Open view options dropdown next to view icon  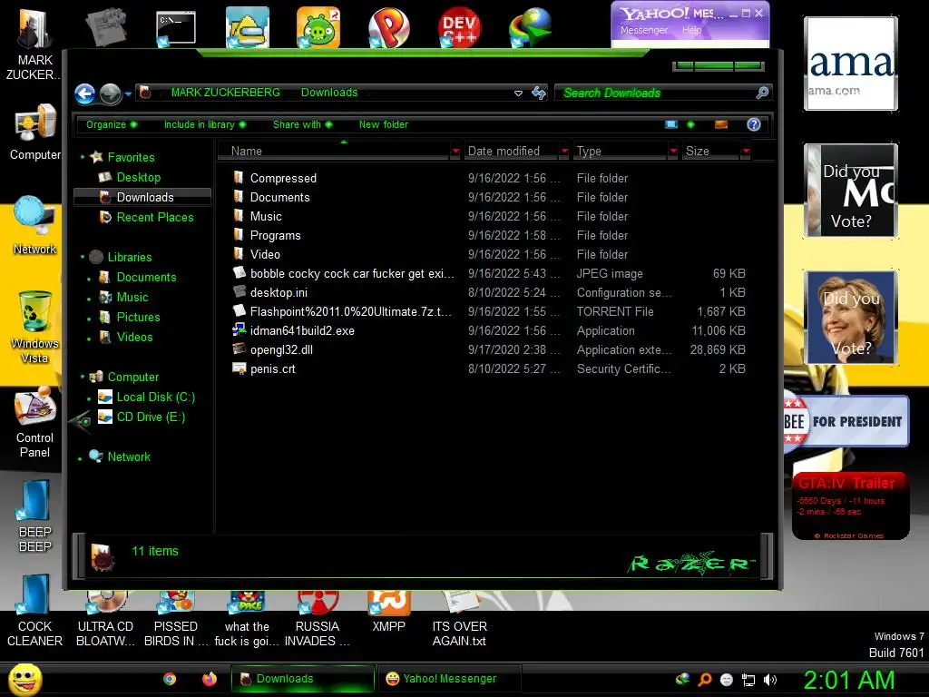690,124
